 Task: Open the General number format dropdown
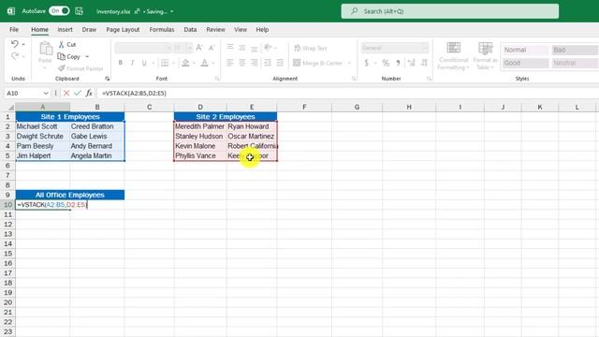pyautogui.click(x=425, y=48)
